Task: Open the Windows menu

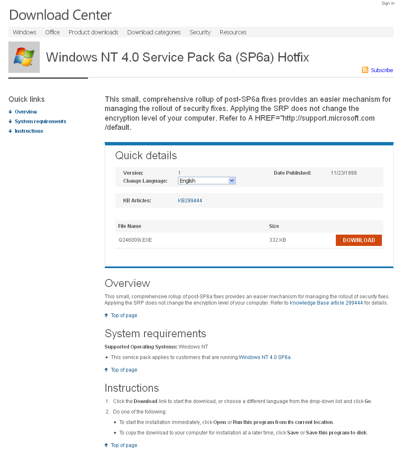Action: (x=24, y=32)
